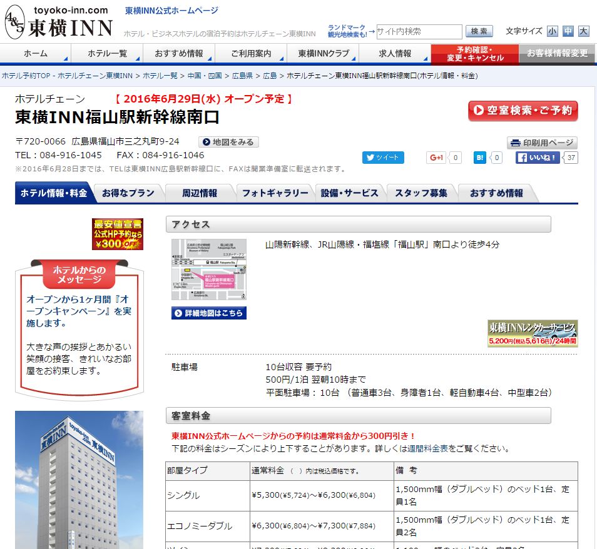The image size is (597, 549).
Task: Click breadcrumb 広島県 link
Action: click(242, 76)
